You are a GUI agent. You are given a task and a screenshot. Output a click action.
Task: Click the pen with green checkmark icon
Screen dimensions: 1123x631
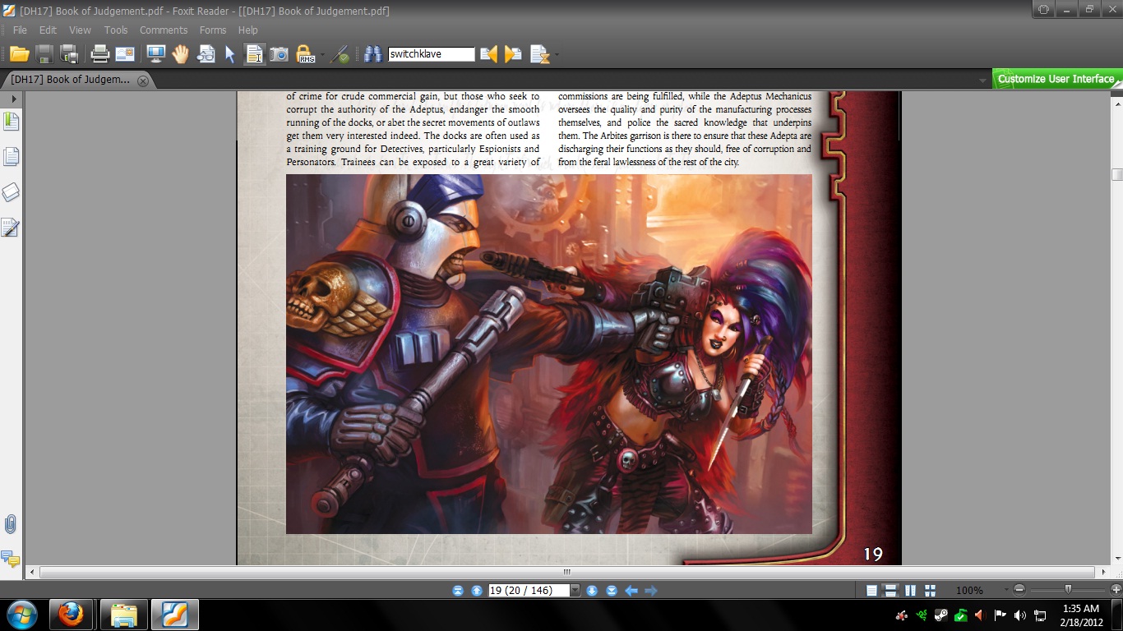point(341,54)
